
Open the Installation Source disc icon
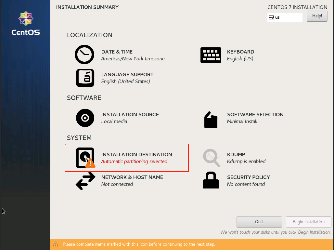tap(85, 118)
